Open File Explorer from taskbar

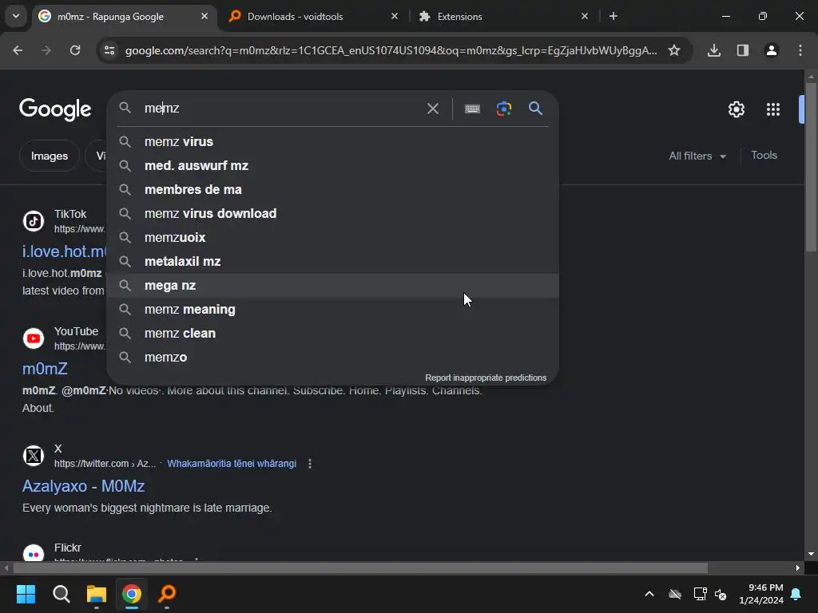97,594
